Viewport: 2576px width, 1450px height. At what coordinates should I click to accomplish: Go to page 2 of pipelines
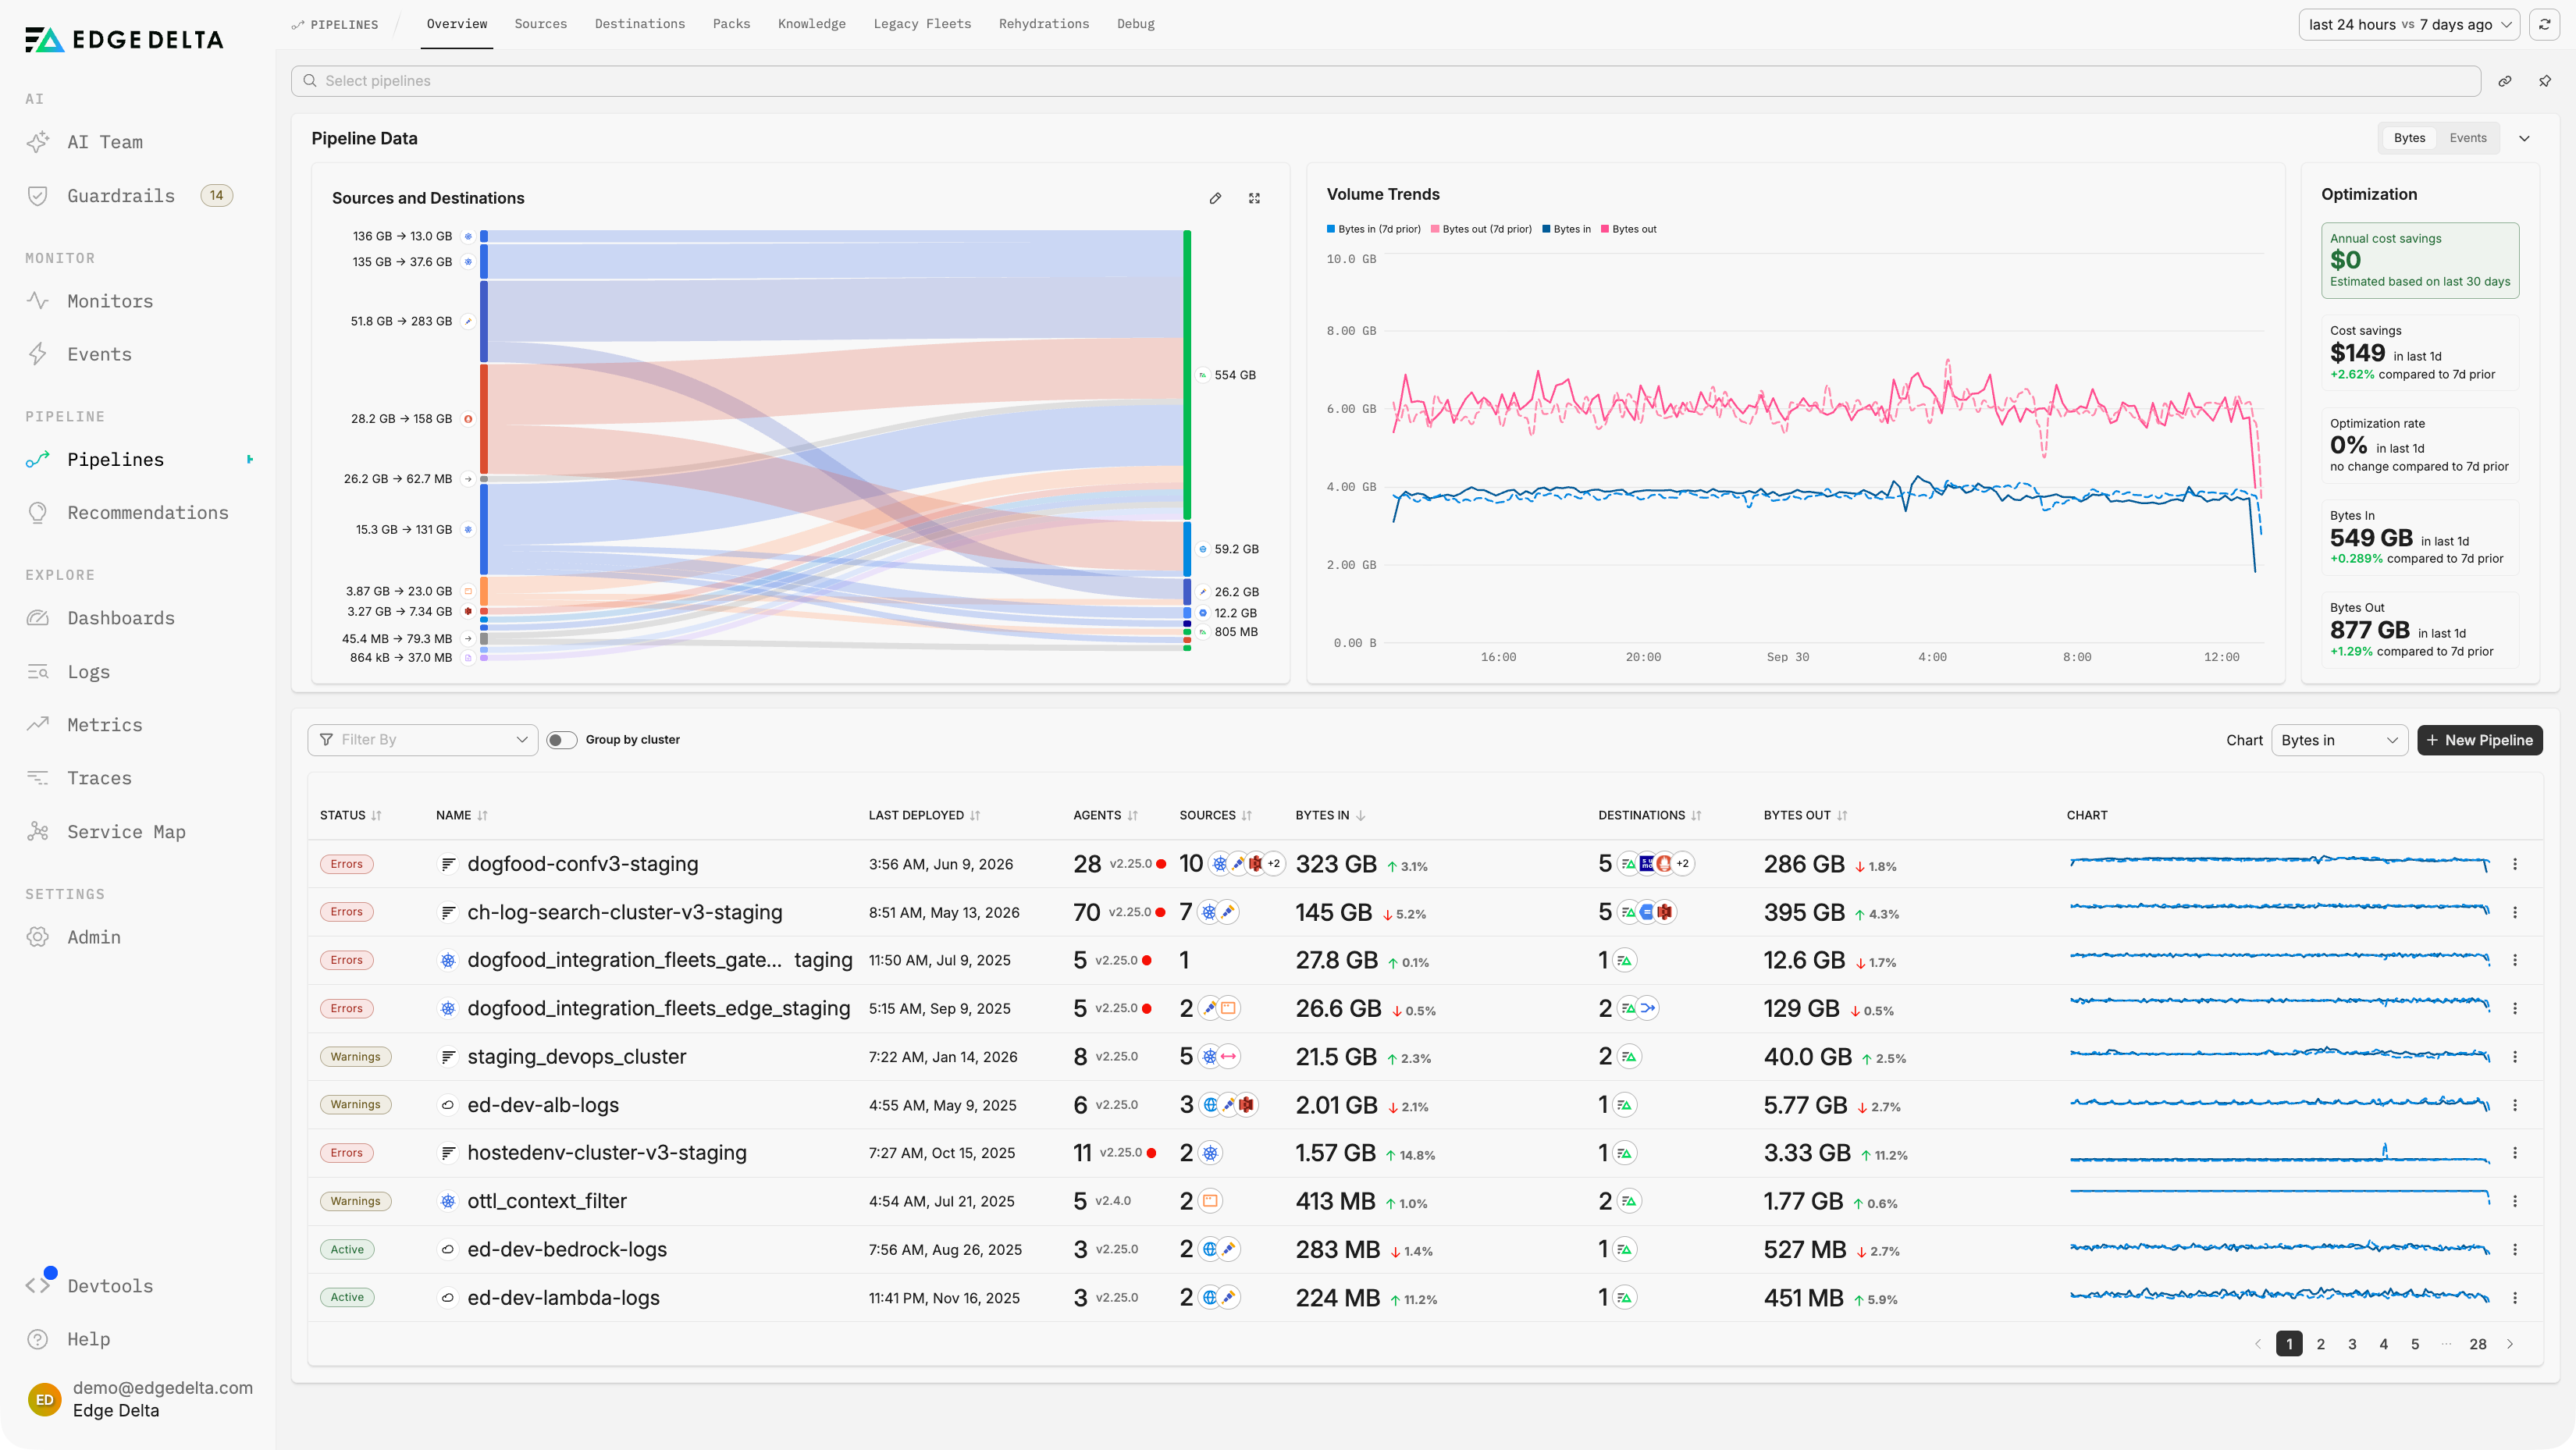[2321, 1344]
